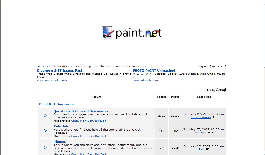This screenshot has width=265, height=155.
Task: Open 'PHOTO-PAINT Unleashed' ad link
Action: point(154,71)
